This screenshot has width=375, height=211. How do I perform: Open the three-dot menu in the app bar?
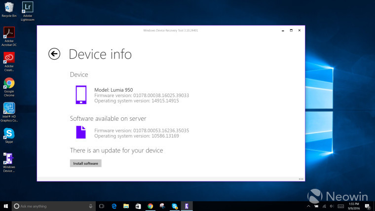[301, 179]
